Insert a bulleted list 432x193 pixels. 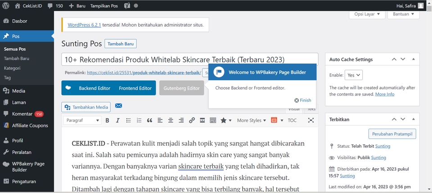pyautogui.click(x=128, y=120)
